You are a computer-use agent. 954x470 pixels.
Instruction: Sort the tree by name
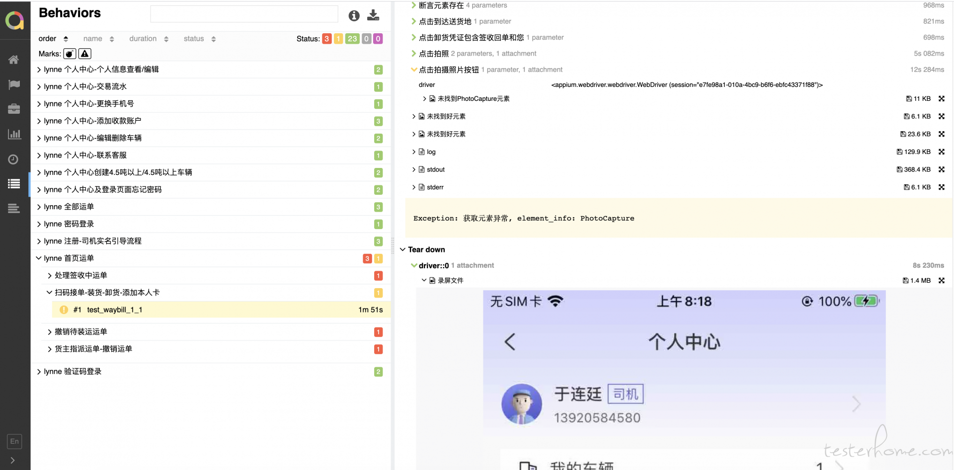point(98,39)
